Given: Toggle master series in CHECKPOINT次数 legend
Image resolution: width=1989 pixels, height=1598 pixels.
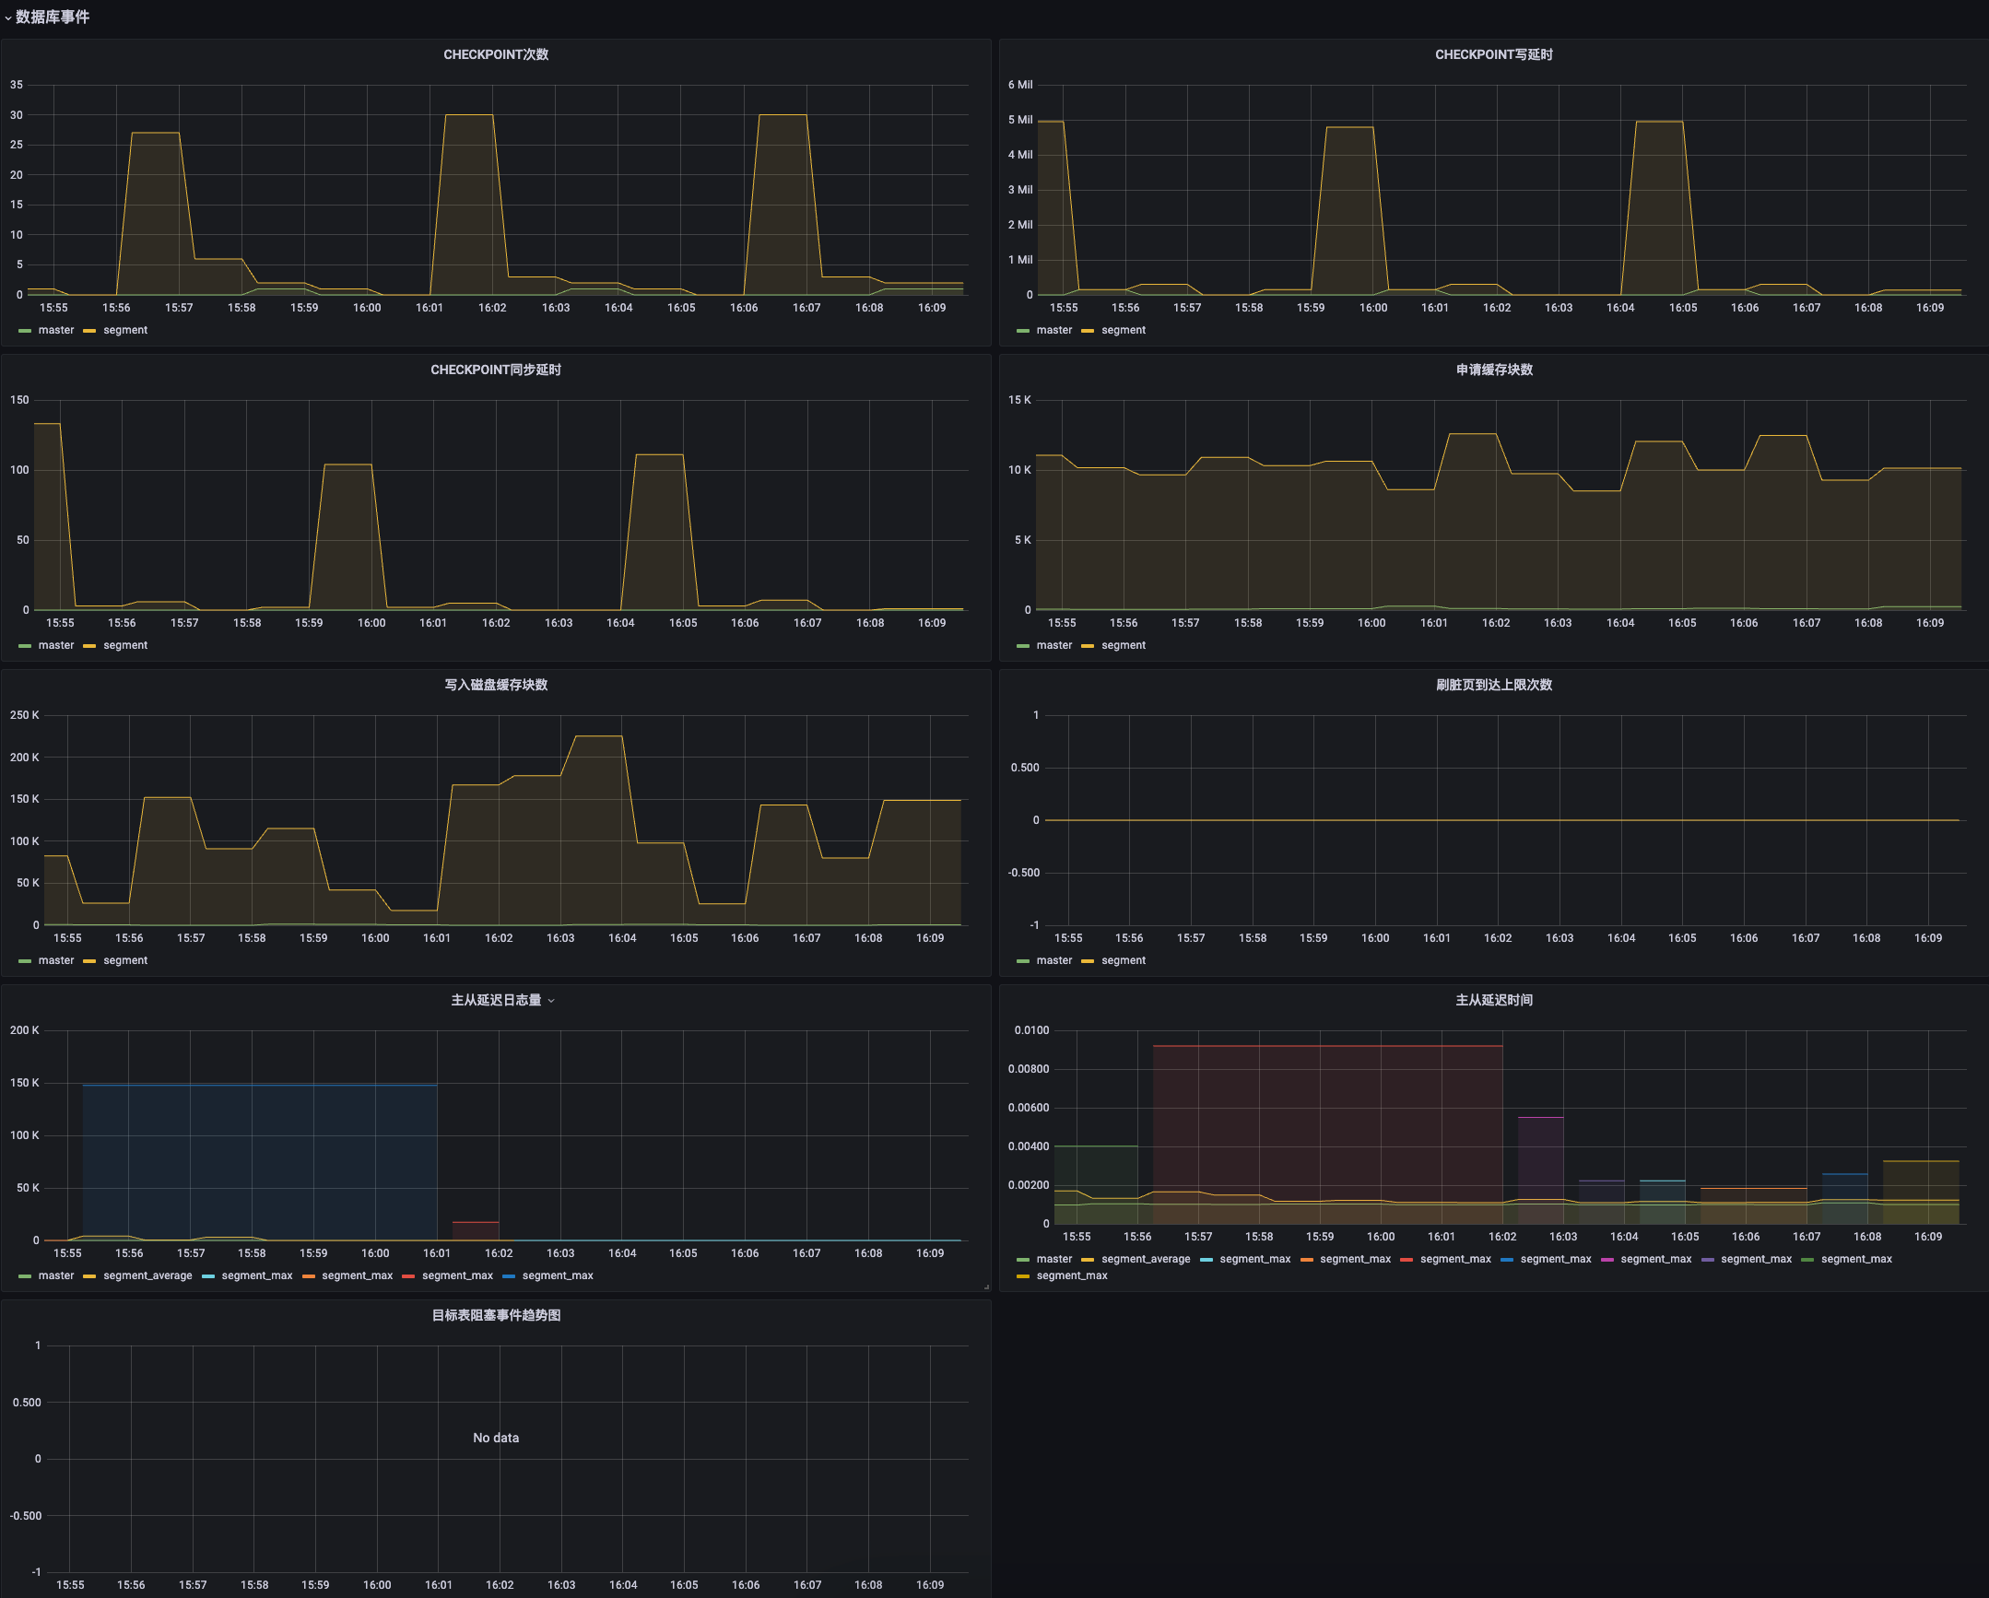Looking at the screenshot, I should [55, 330].
